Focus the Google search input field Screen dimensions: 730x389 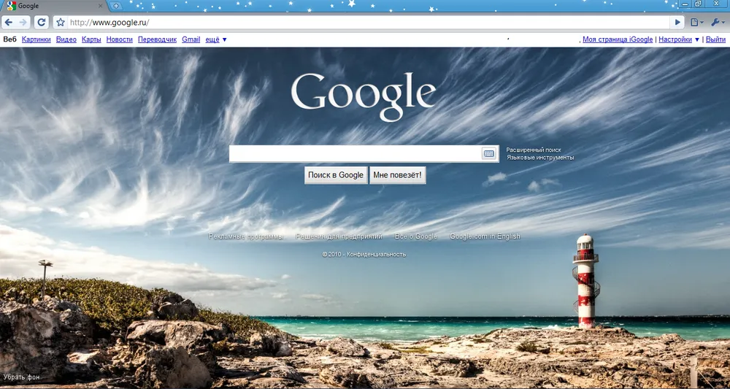point(354,153)
